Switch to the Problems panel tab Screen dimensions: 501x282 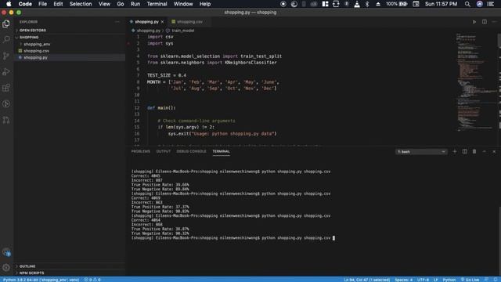click(x=141, y=151)
